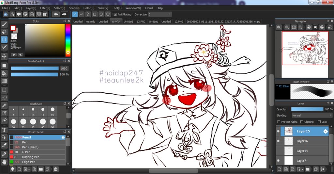Hide Layer15 visibility dot
The height and width of the screenshot is (174, 334).
(278, 131)
